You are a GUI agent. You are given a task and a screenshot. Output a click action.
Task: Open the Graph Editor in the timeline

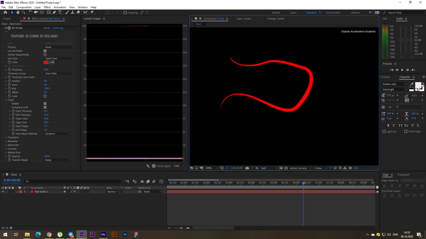pyautogui.click(x=161, y=182)
